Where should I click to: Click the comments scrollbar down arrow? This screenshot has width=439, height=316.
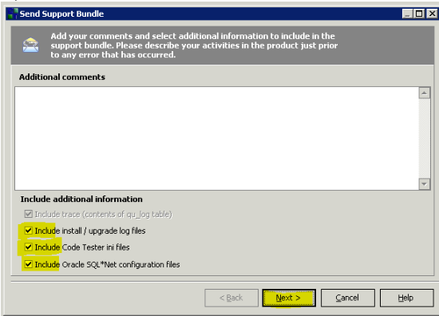click(425, 184)
